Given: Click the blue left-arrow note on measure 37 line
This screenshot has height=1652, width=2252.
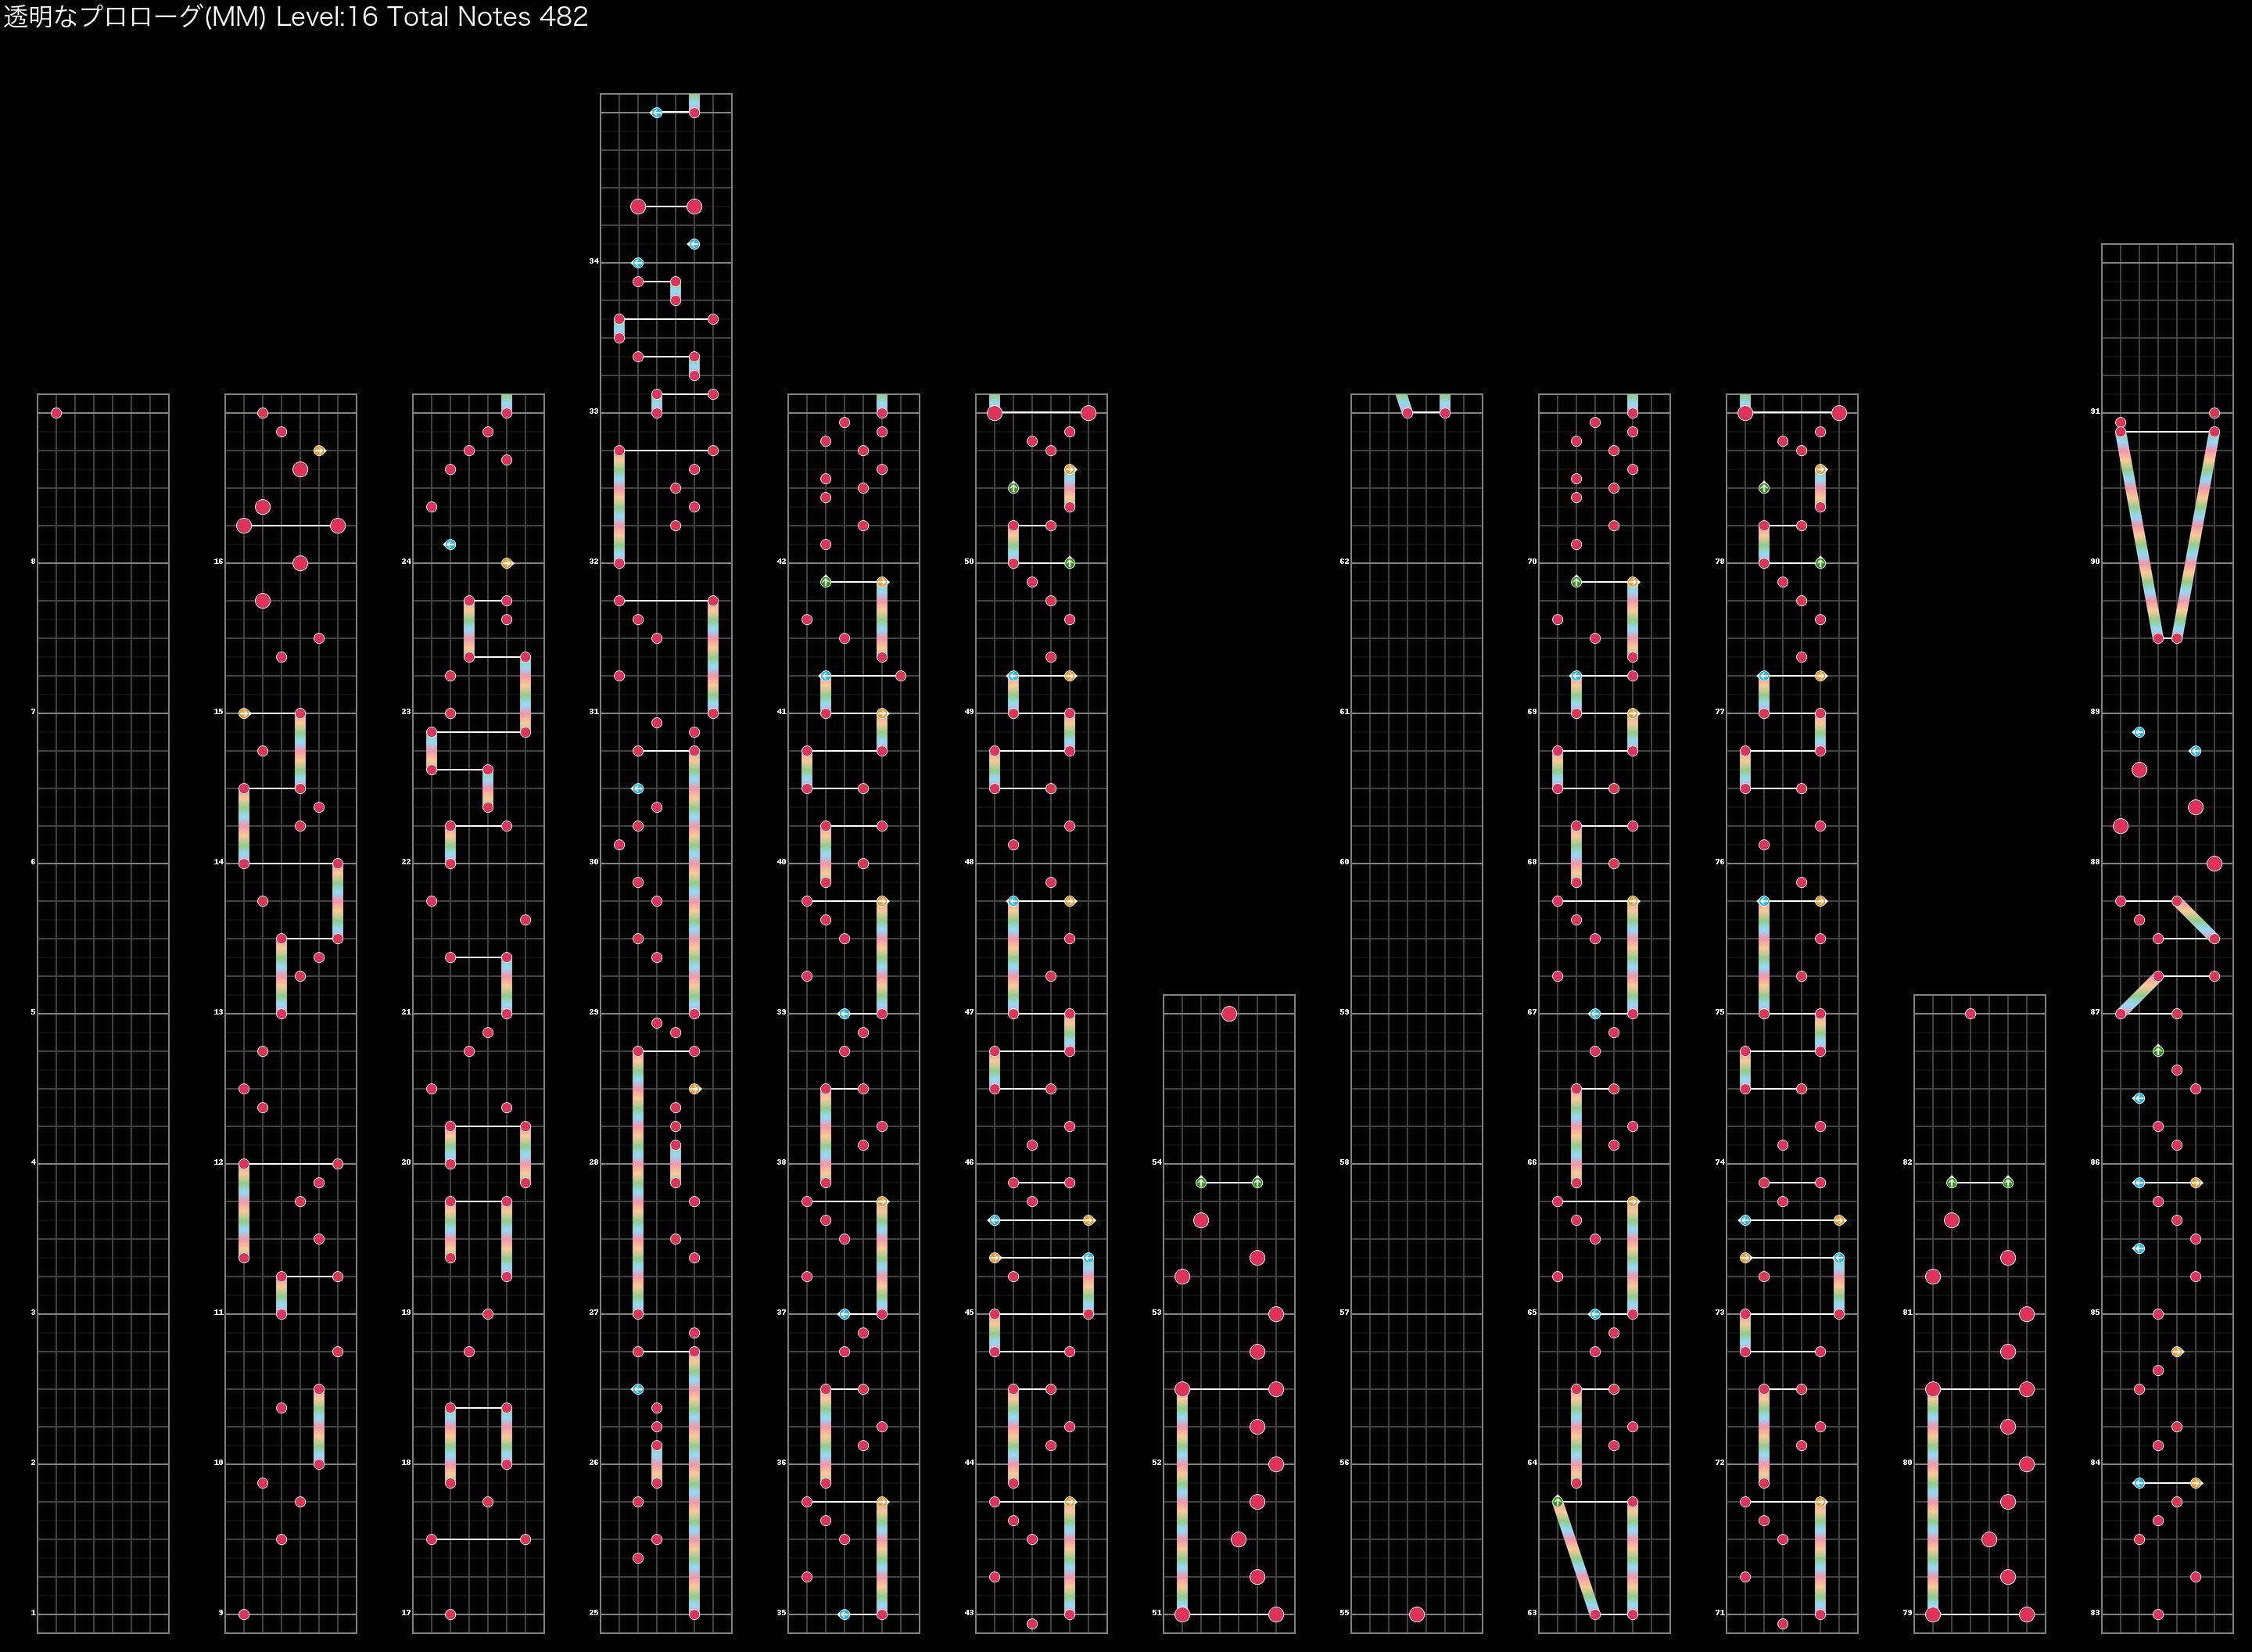Looking at the screenshot, I should tap(844, 1314).
